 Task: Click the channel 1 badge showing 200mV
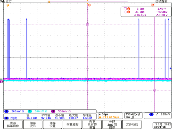12,111
